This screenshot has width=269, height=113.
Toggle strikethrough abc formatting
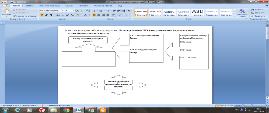pyautogui.click(x=58, y=15)
